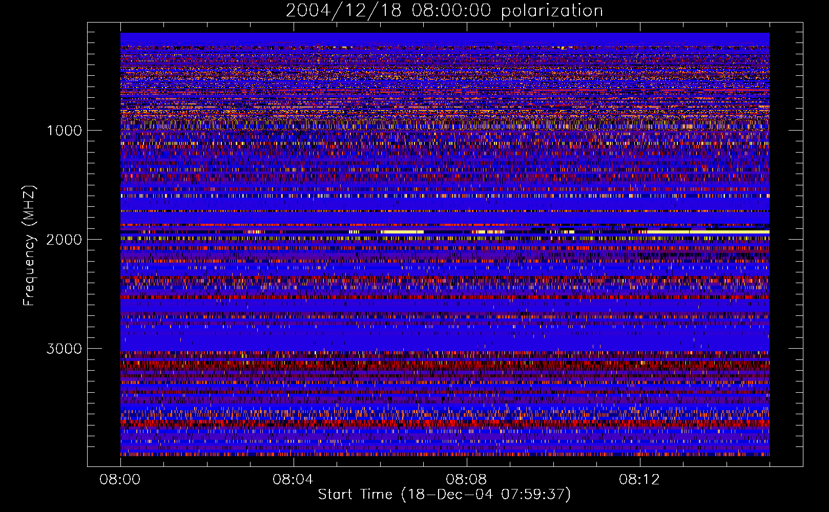Click the 'Frequency (MHZ)' axis label

point(29,246)
